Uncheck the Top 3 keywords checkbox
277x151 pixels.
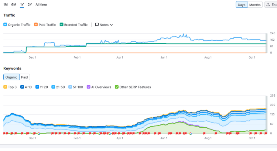pyautogui.click(x=5, y=87)
